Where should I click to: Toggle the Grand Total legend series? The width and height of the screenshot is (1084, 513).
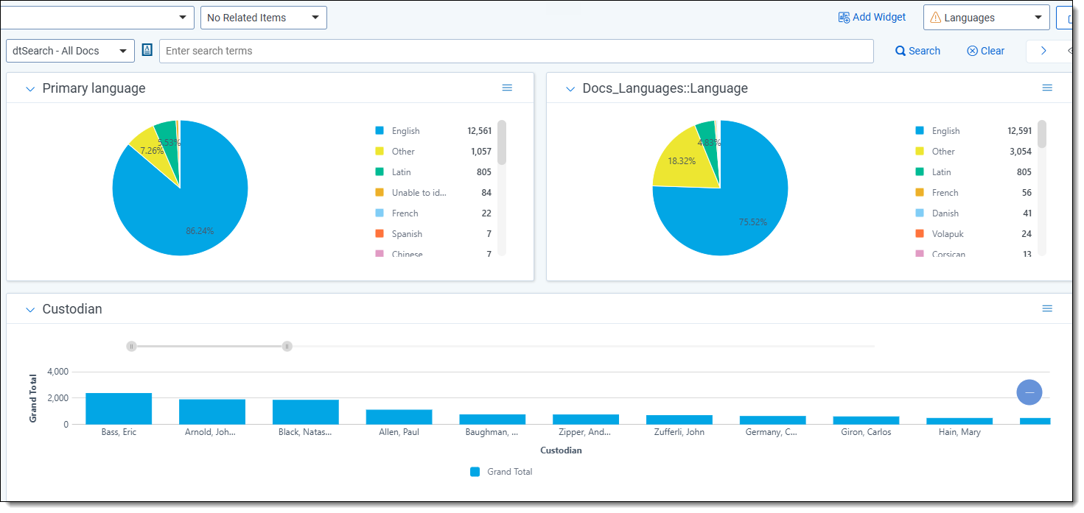point(501,472)
